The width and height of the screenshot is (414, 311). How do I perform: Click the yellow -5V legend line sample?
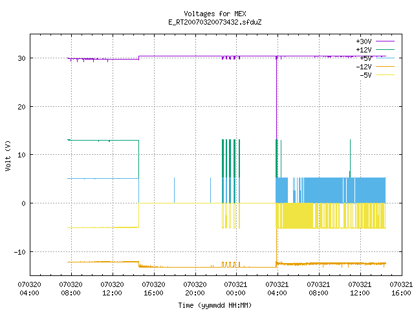[385, 75]
